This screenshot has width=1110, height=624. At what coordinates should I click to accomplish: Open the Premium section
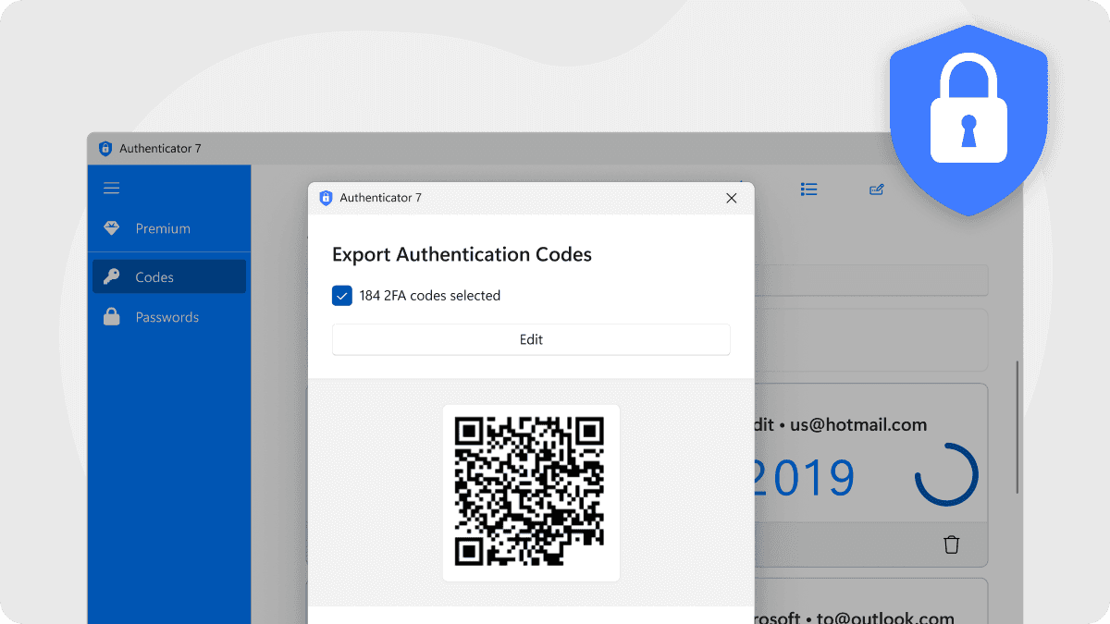169,228
